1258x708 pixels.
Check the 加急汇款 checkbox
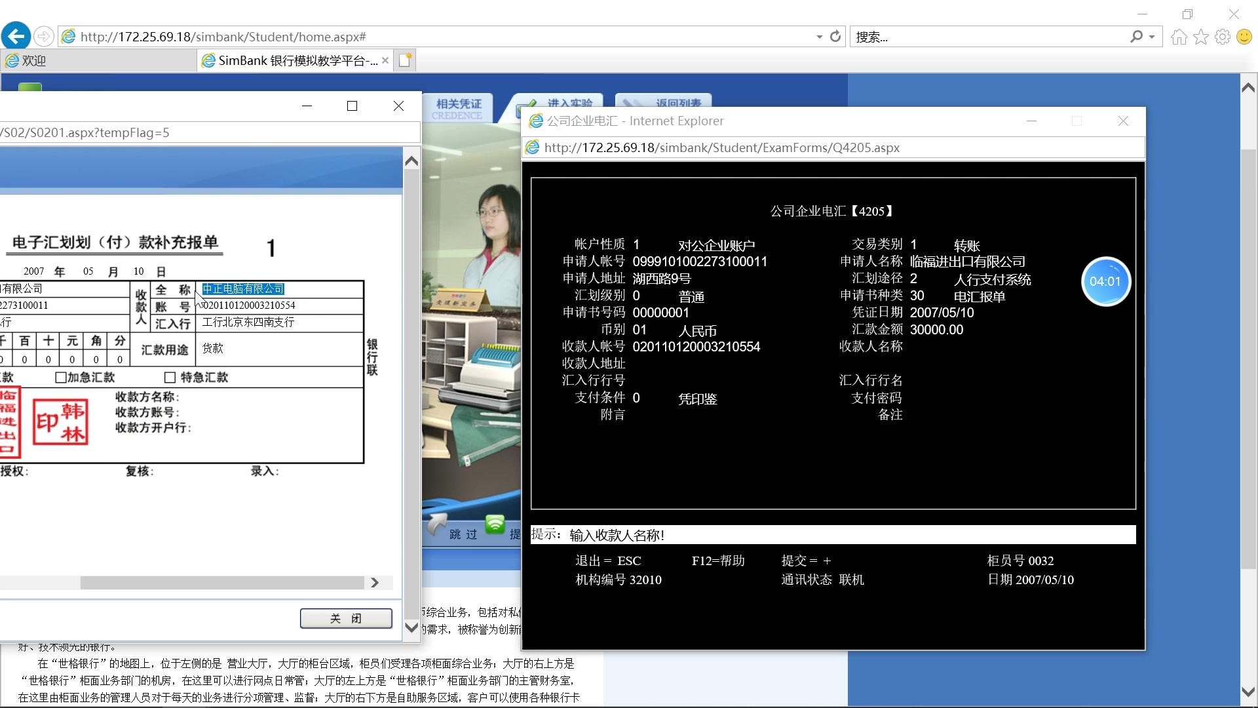pos(61,378)
